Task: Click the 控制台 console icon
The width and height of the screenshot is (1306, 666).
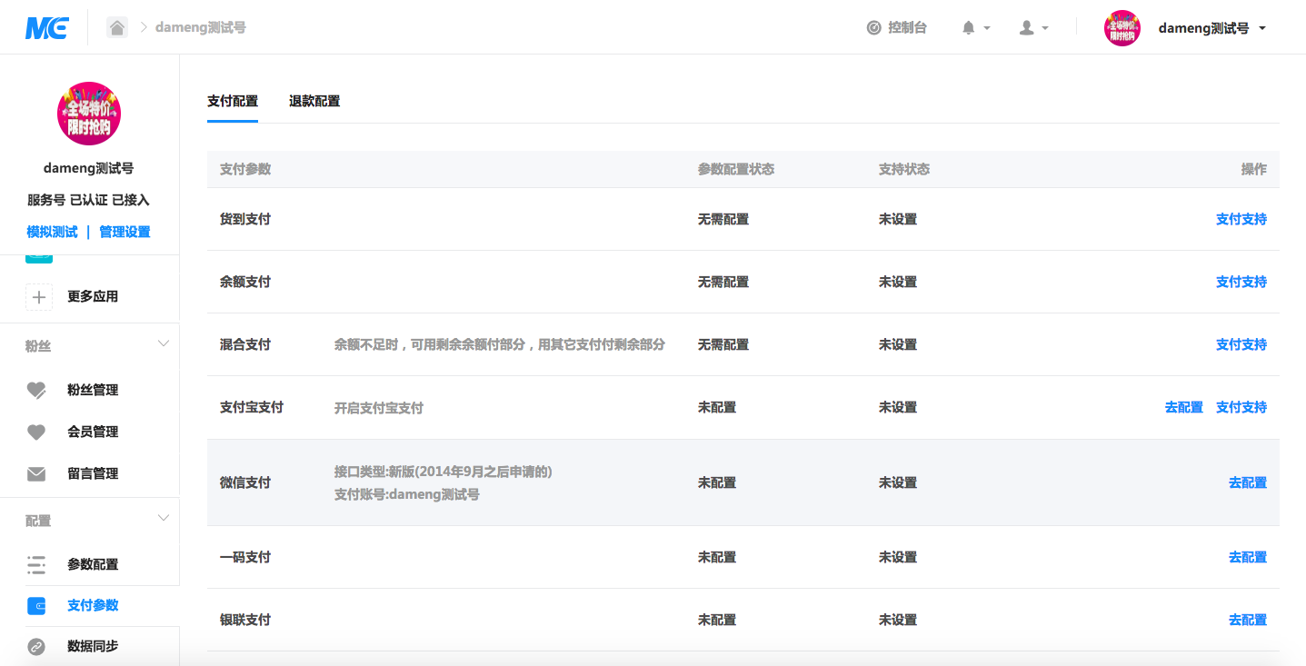Action: (x=873, y=28)
